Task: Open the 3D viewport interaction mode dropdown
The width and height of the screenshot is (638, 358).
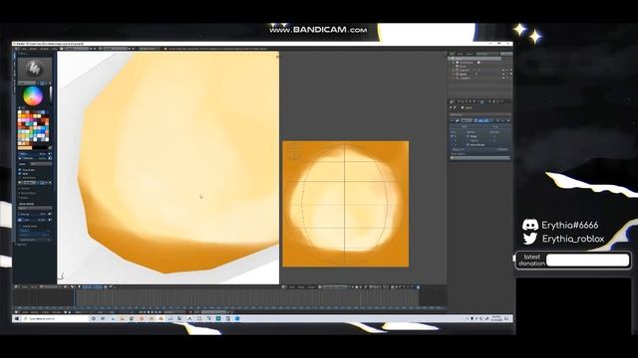Action: [51, 287]
